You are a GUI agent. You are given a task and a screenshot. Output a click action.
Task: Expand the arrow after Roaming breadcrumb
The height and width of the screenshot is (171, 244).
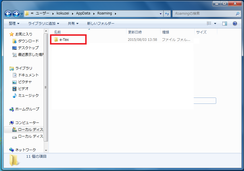[x=115, y=14]
